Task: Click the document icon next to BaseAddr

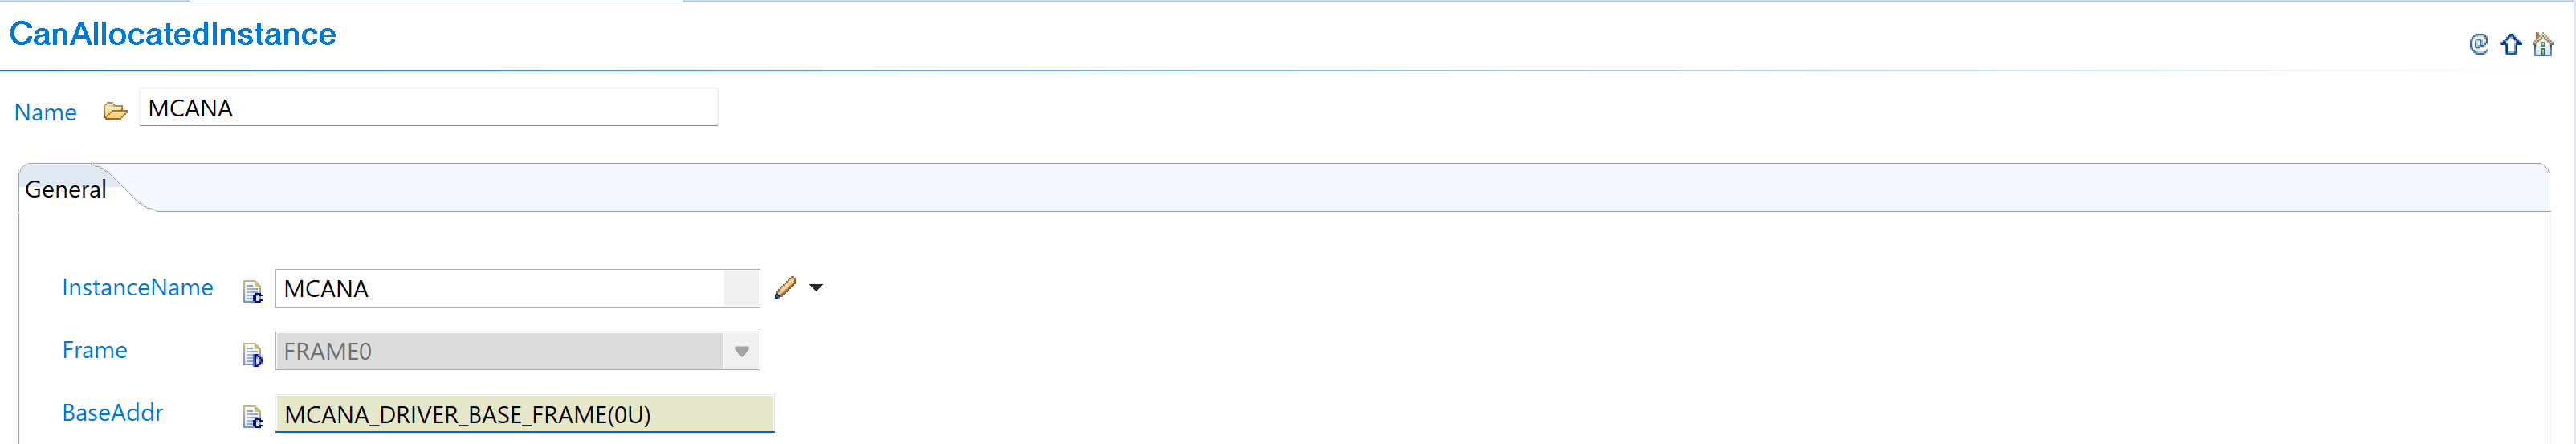Action: tap(252, 416)
